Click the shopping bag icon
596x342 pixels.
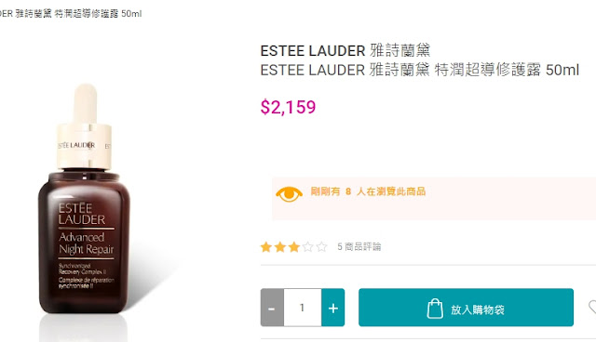coord(435,309)
